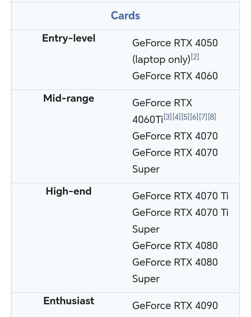The width and height of the screenshot is (251, 317).
Task: Open citation [4] after 4060Ti
Action: (x=176, y=117)
